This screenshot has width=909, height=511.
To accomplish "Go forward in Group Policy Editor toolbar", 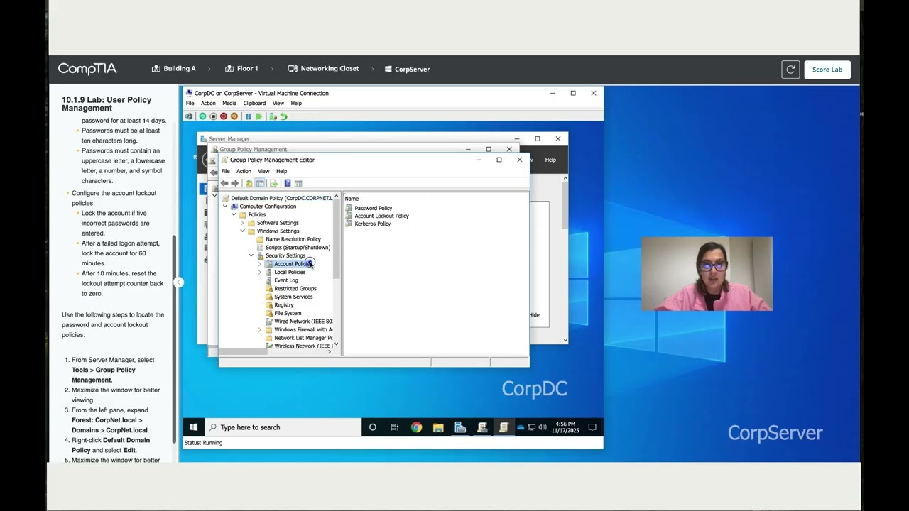I will pos(235,183).
